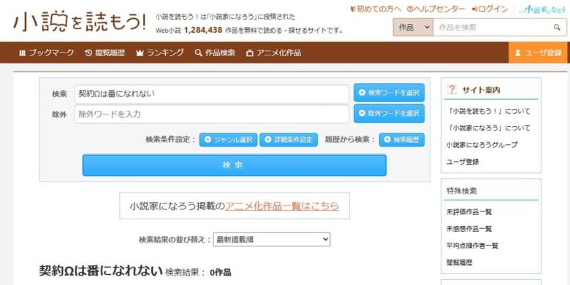This screenshot has height=285, width=570.
Task: Open 小説家になろうグループ sidebar link
Action: (482, 144)
